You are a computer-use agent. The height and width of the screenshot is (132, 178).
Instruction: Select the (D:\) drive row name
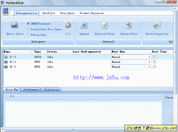13,62
